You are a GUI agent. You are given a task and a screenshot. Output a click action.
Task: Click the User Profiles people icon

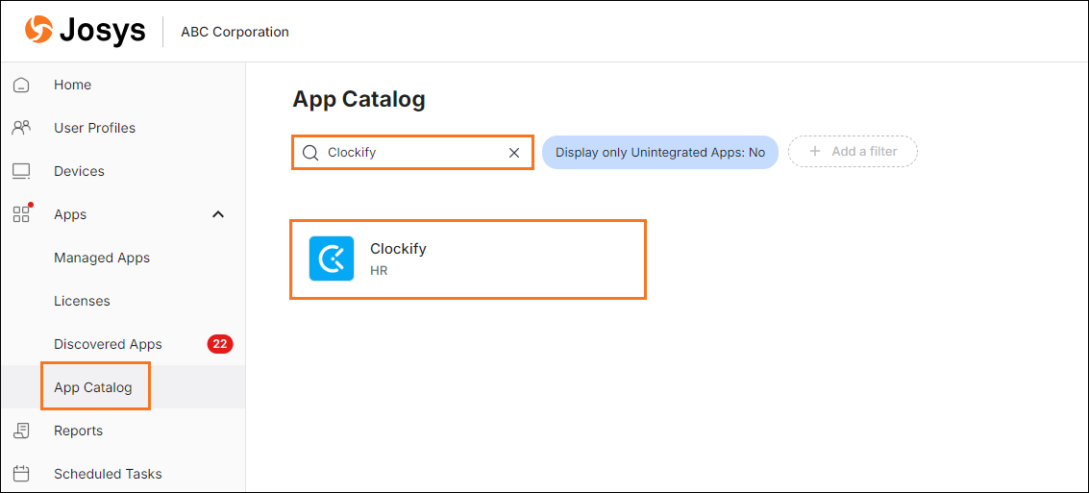click(x=21, y=128)
